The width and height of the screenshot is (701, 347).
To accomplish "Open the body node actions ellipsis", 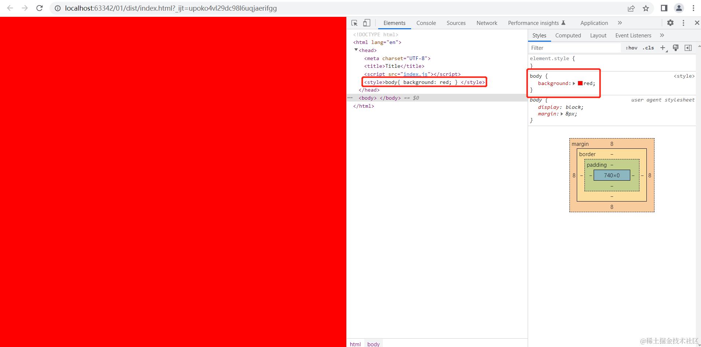I will pyautogui.click(x=350, y=98).
